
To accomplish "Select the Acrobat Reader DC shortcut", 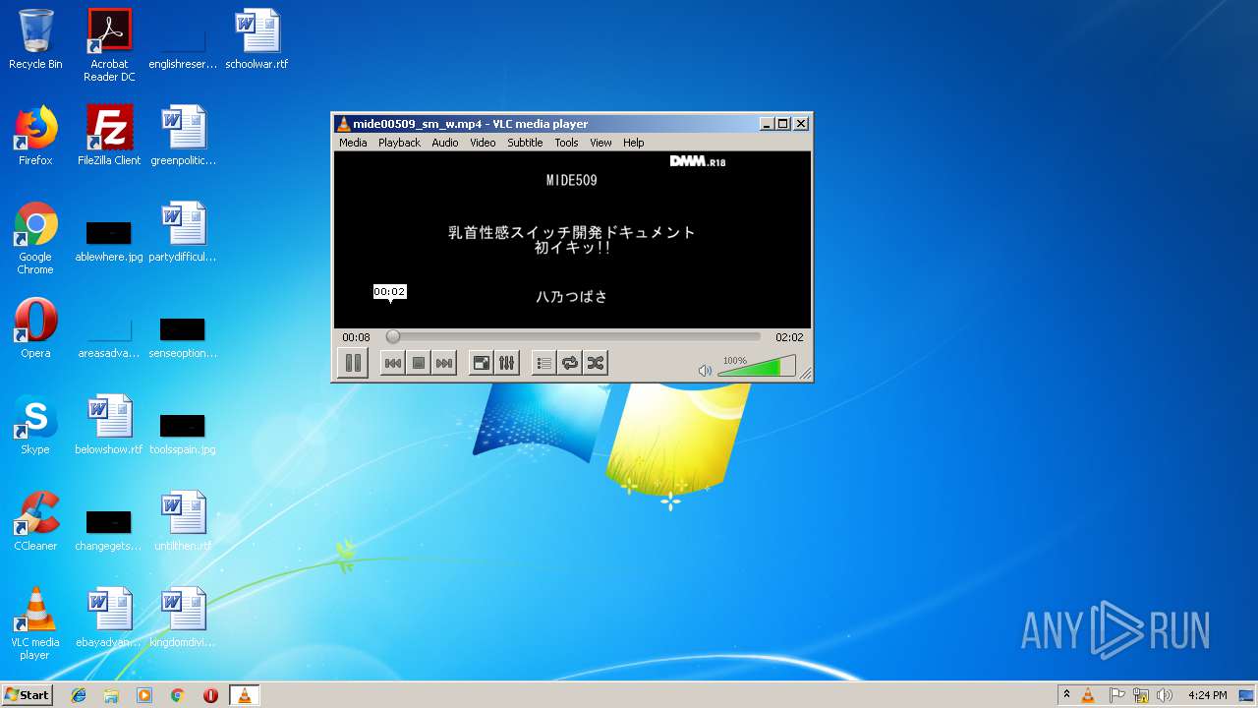I will (109, 45).
